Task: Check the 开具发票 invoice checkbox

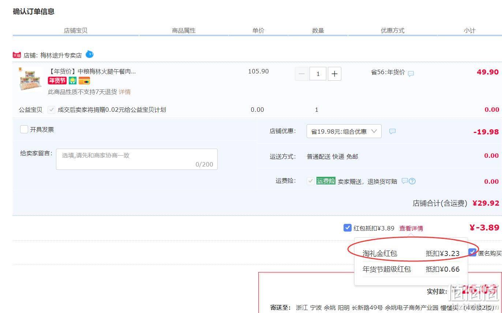Action: tap(24, 129)
